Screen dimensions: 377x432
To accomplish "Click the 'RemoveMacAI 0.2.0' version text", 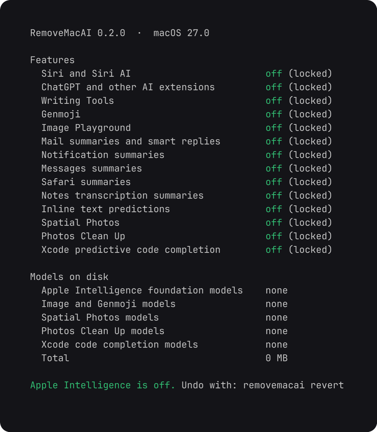I will click(78, 33).
